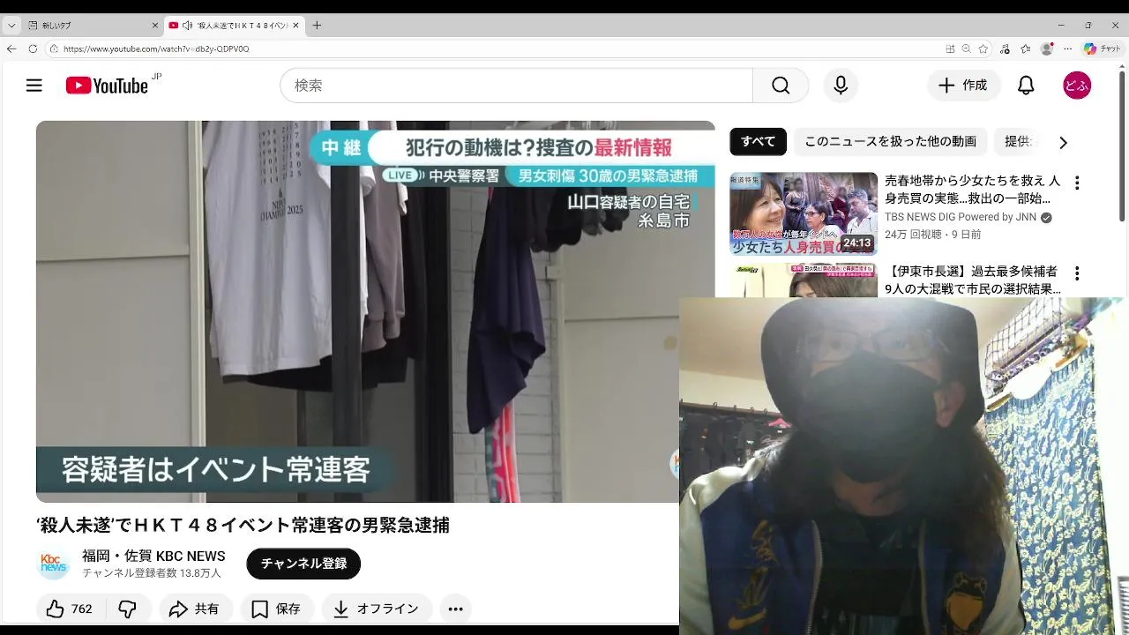
Task: View site information icon in the address bar
Action: coord(54,49)
